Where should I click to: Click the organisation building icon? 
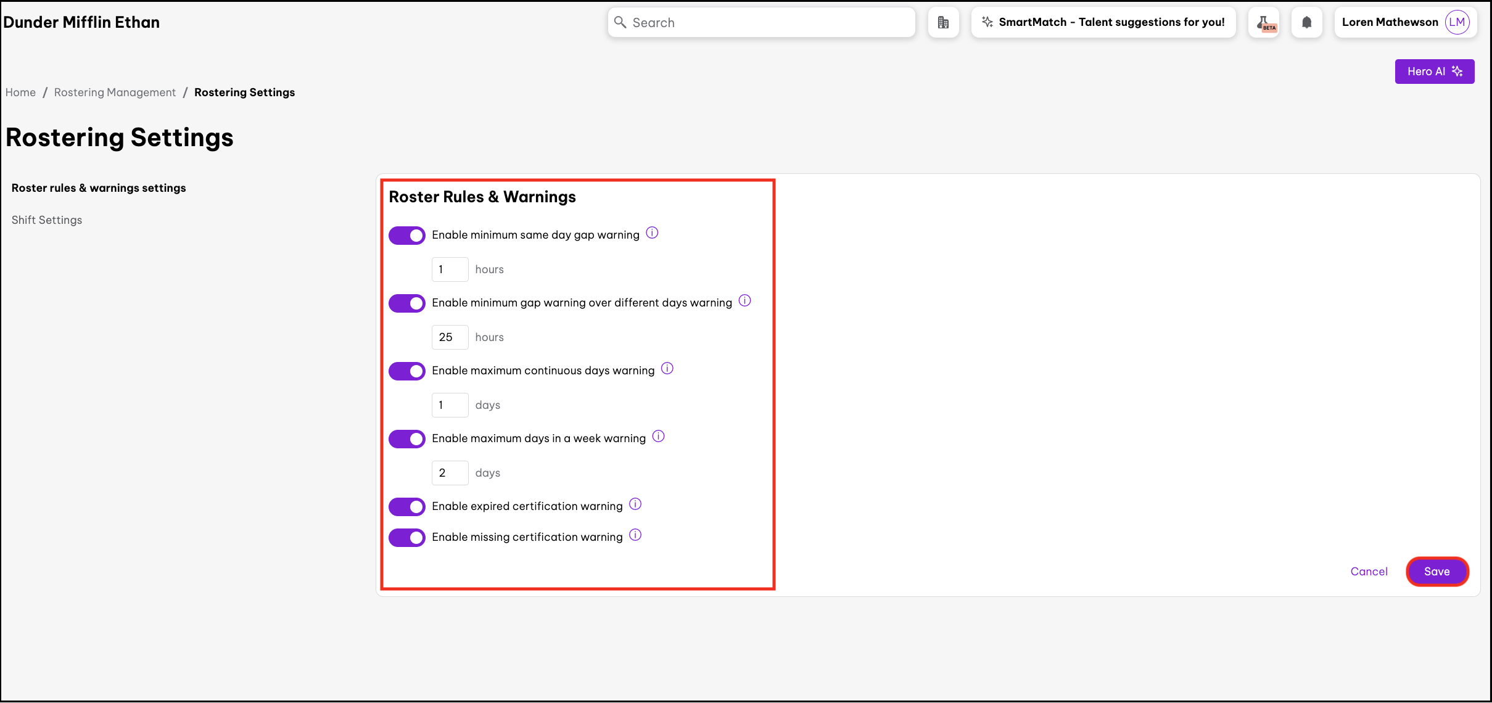(x=943, y=23)
